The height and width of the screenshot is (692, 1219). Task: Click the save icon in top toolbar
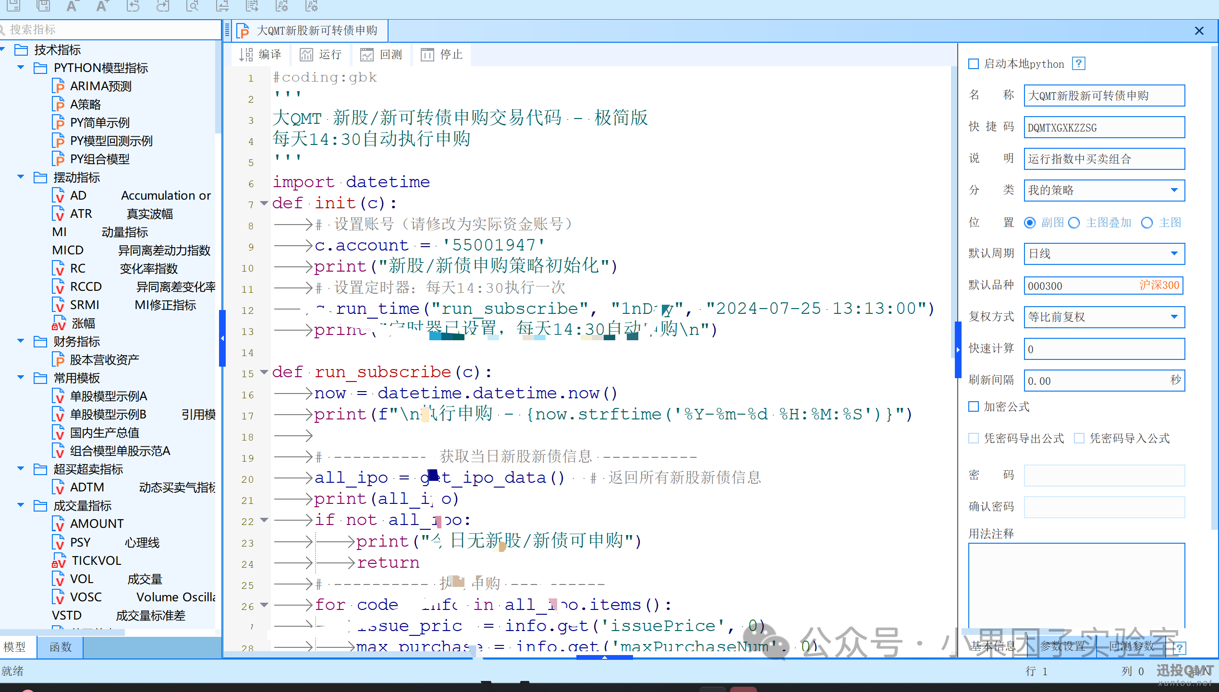(x=13, y=6)
